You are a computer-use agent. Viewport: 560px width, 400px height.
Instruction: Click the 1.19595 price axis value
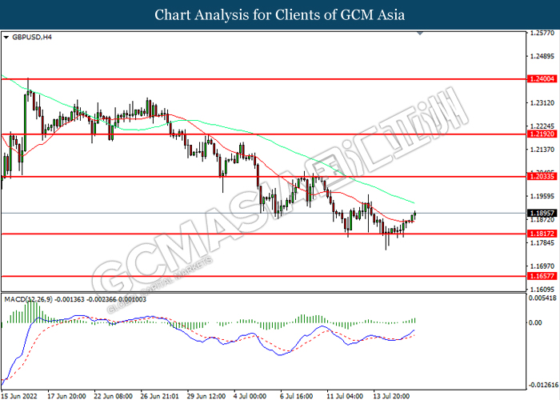coord(542,196)
